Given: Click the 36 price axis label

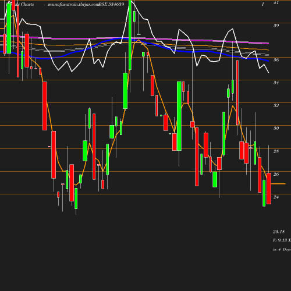Looking at the screenshot, I should coord(276,60).
